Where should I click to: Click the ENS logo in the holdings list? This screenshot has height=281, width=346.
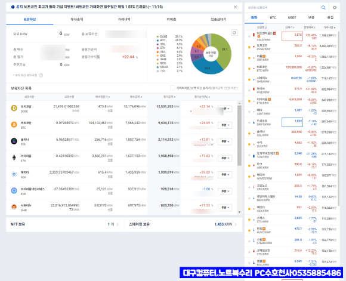click(14, 190)
